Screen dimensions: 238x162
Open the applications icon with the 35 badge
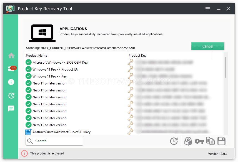(x=12, y=68)
